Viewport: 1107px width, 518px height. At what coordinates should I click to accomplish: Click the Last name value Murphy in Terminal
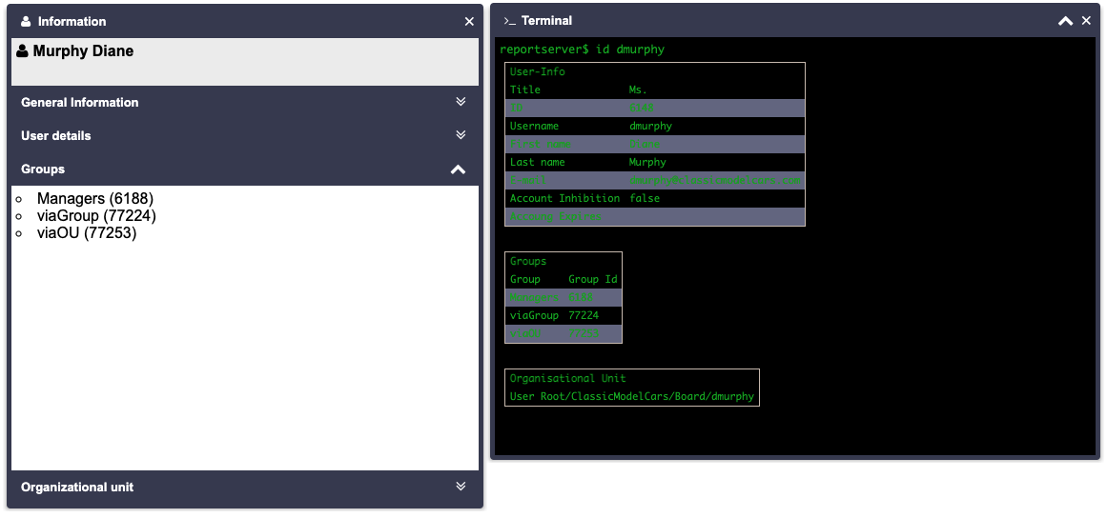[x=647, y=162]
